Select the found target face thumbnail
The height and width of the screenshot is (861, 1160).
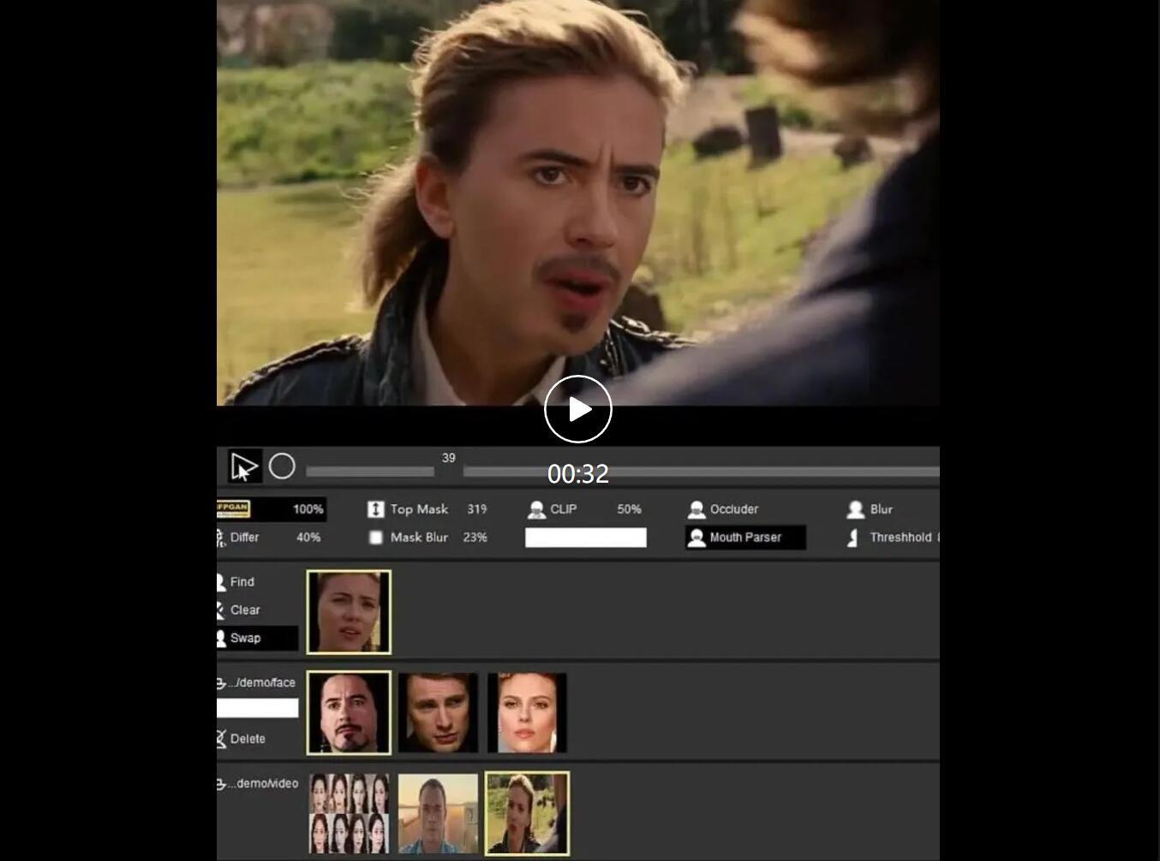(x=349, y=612)
